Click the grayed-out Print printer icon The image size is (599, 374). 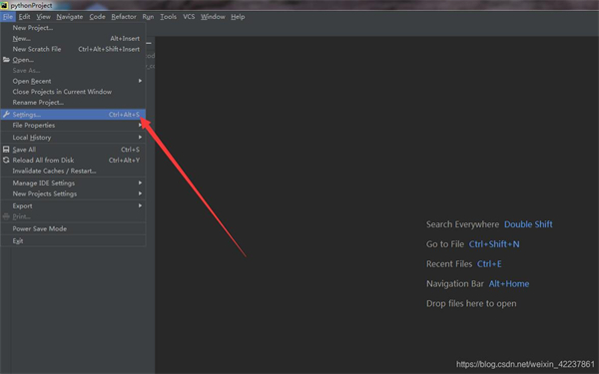(x=6, y=216)
